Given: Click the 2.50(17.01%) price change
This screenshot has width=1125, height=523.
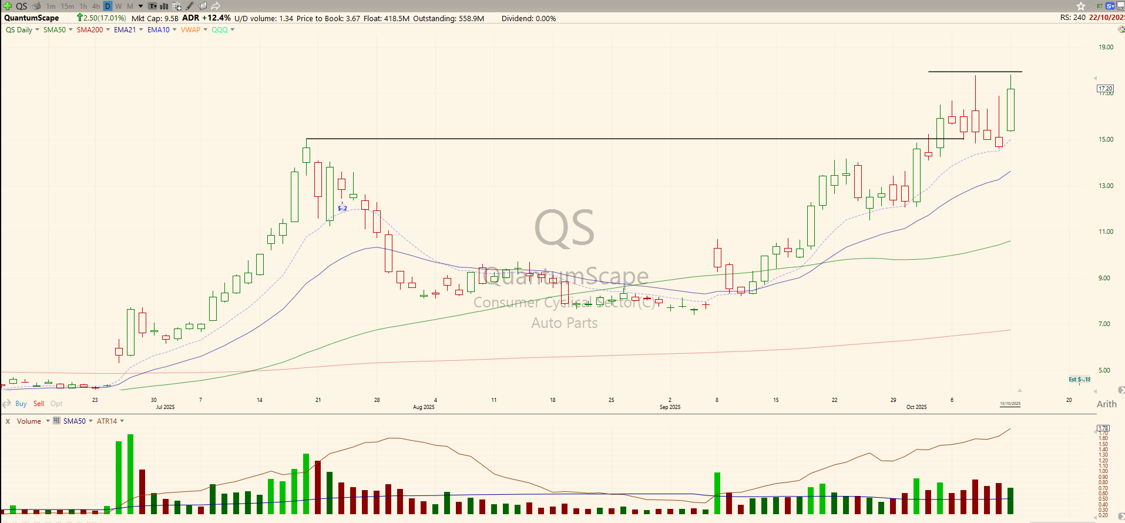Looking at the screenshot, I should [x=102, y=18].
